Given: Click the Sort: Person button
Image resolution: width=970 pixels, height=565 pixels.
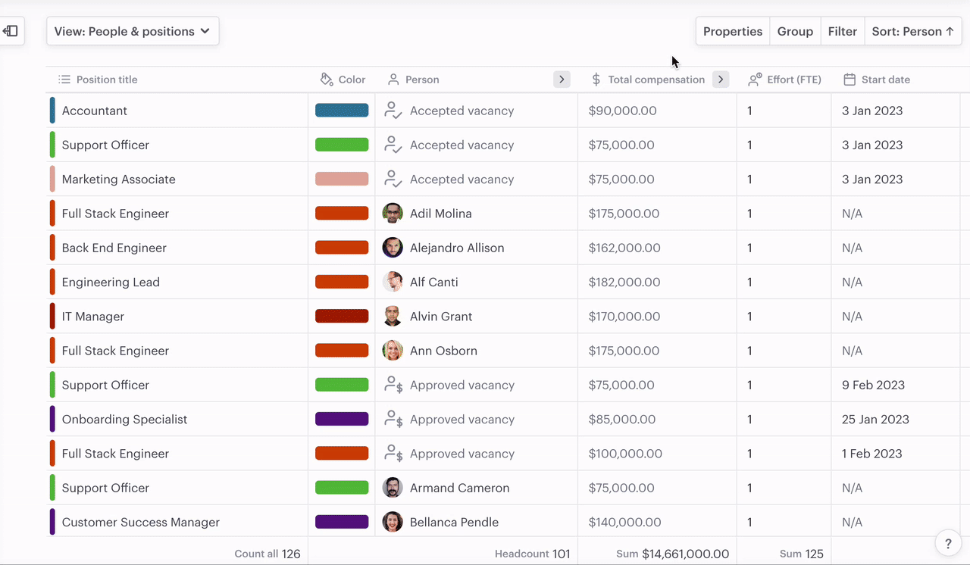Looking at the screenshot, I should (x=912, y=31).
